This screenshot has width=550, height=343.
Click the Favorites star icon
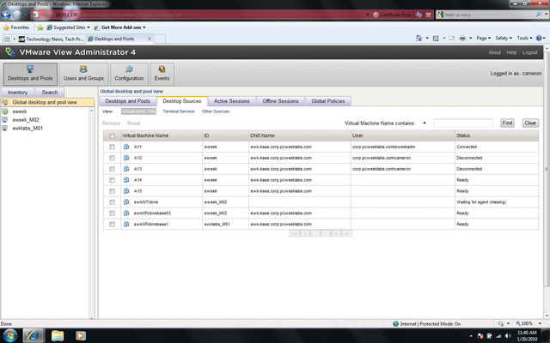(x=6, y=27)
